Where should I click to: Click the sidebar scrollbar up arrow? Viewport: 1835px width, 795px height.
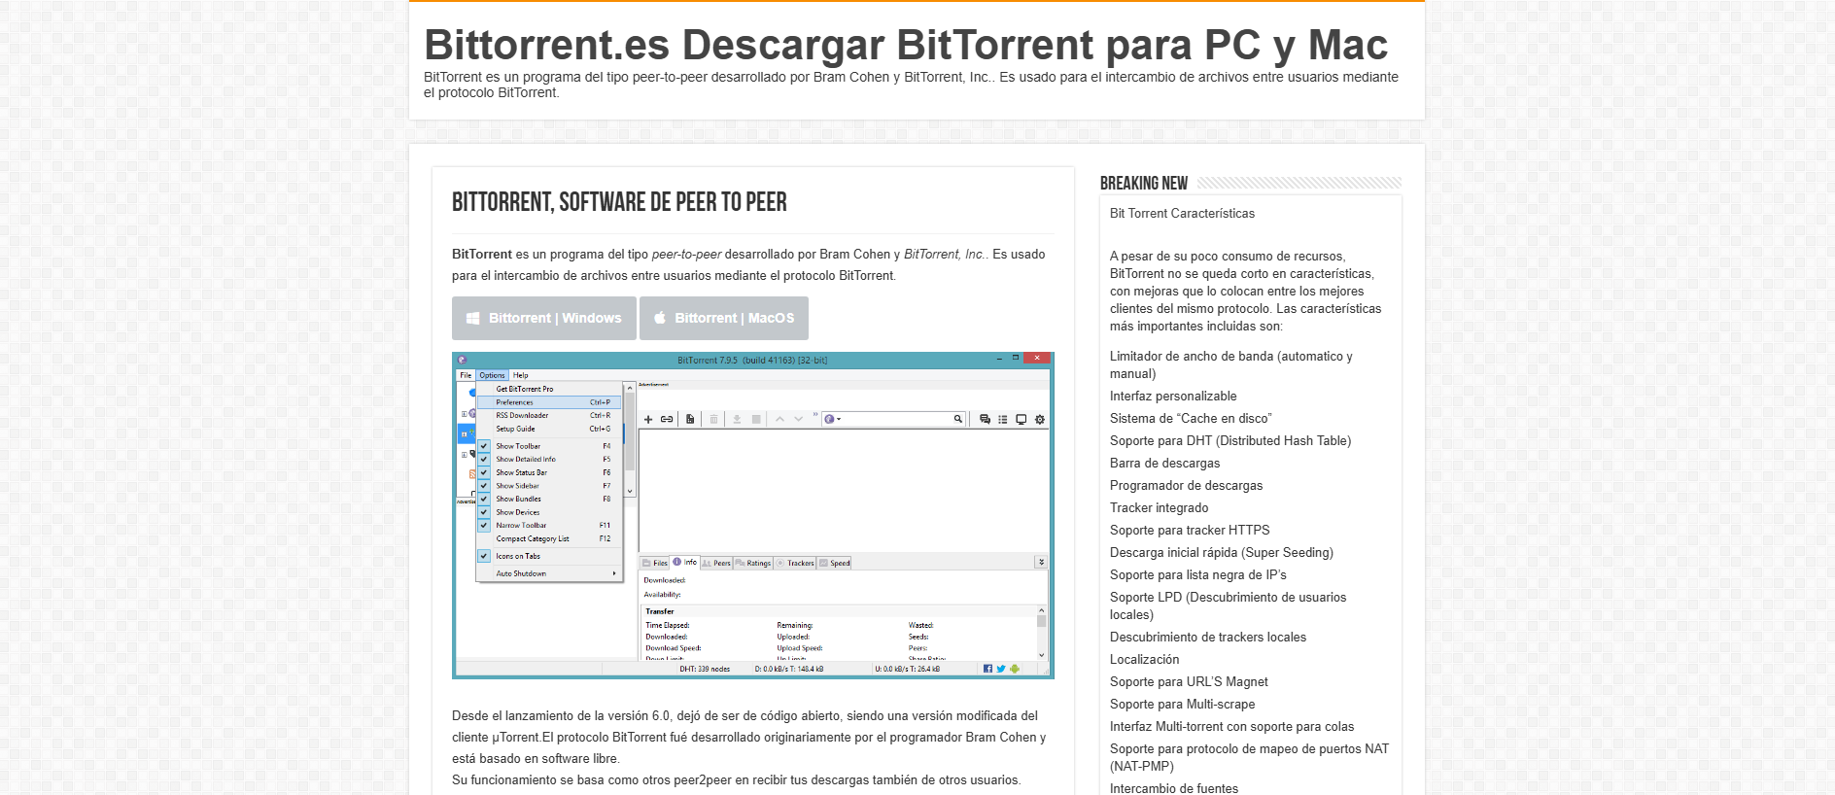[x=630, y=388]
